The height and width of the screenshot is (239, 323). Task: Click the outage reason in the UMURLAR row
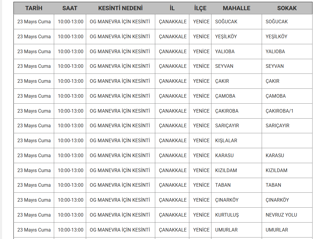click(x=120, y=230)
